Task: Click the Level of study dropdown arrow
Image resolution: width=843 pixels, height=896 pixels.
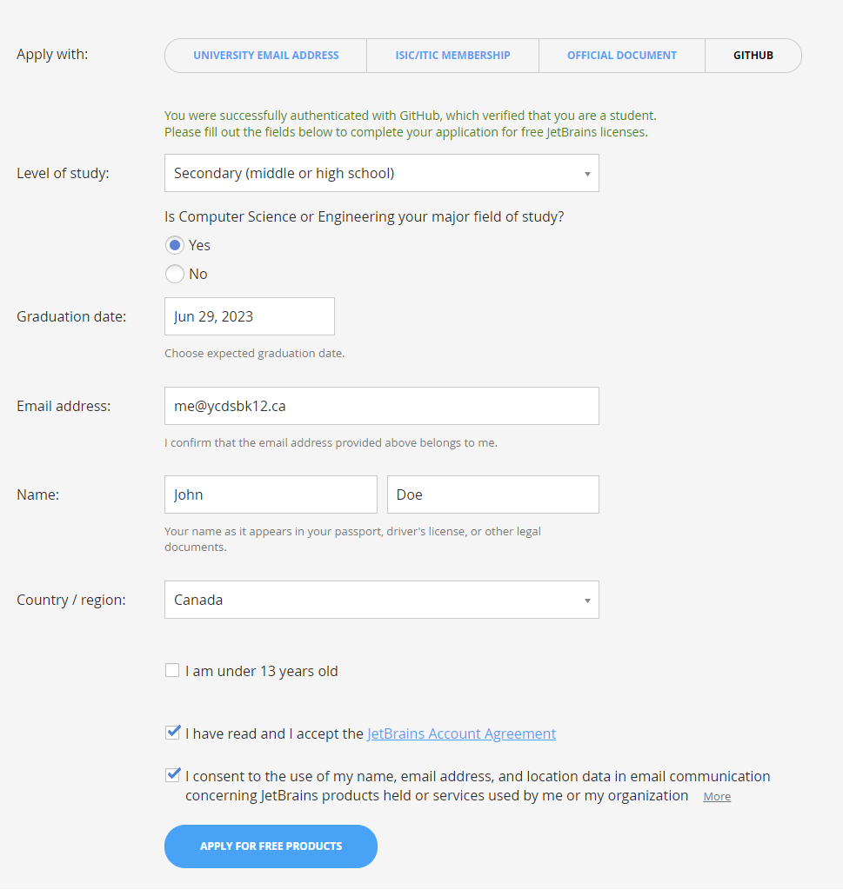Action: click(587, 173)
